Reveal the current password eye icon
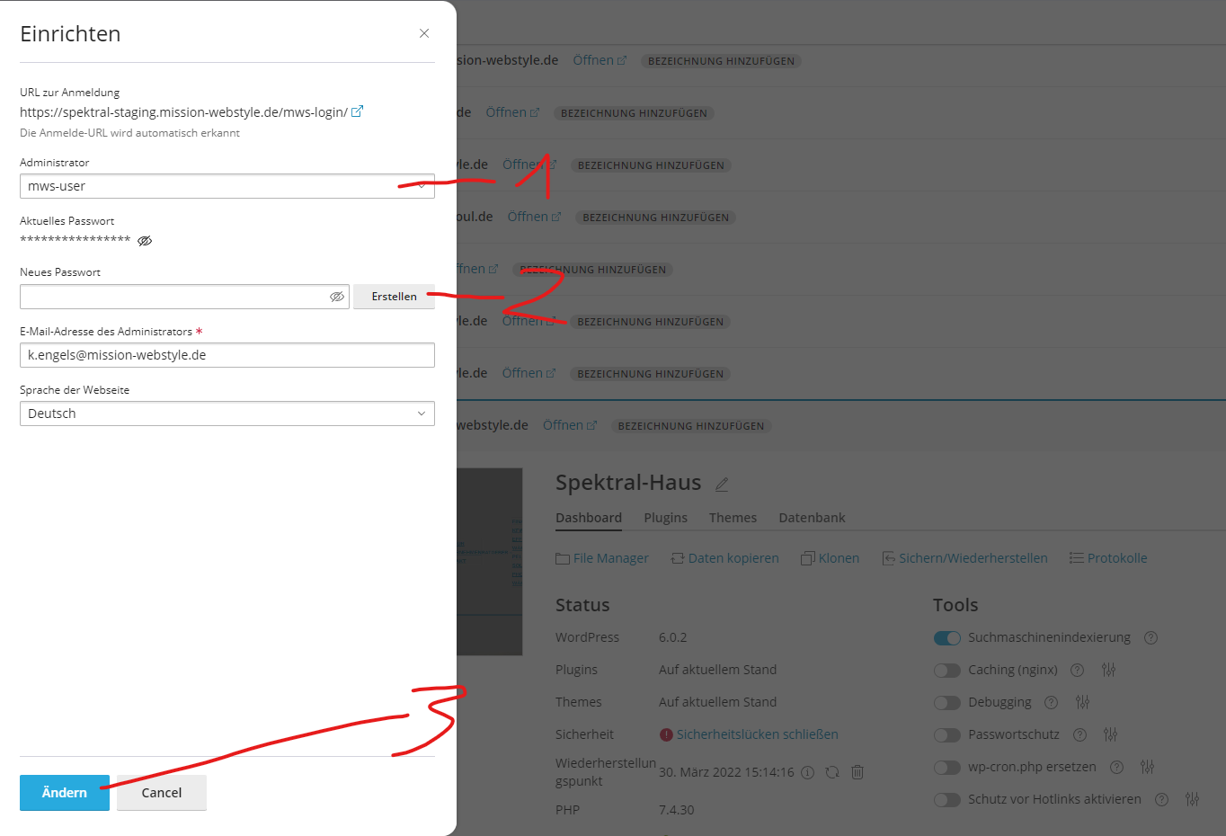The width and height of the screenshot is (1226, 836). [145, 240]
